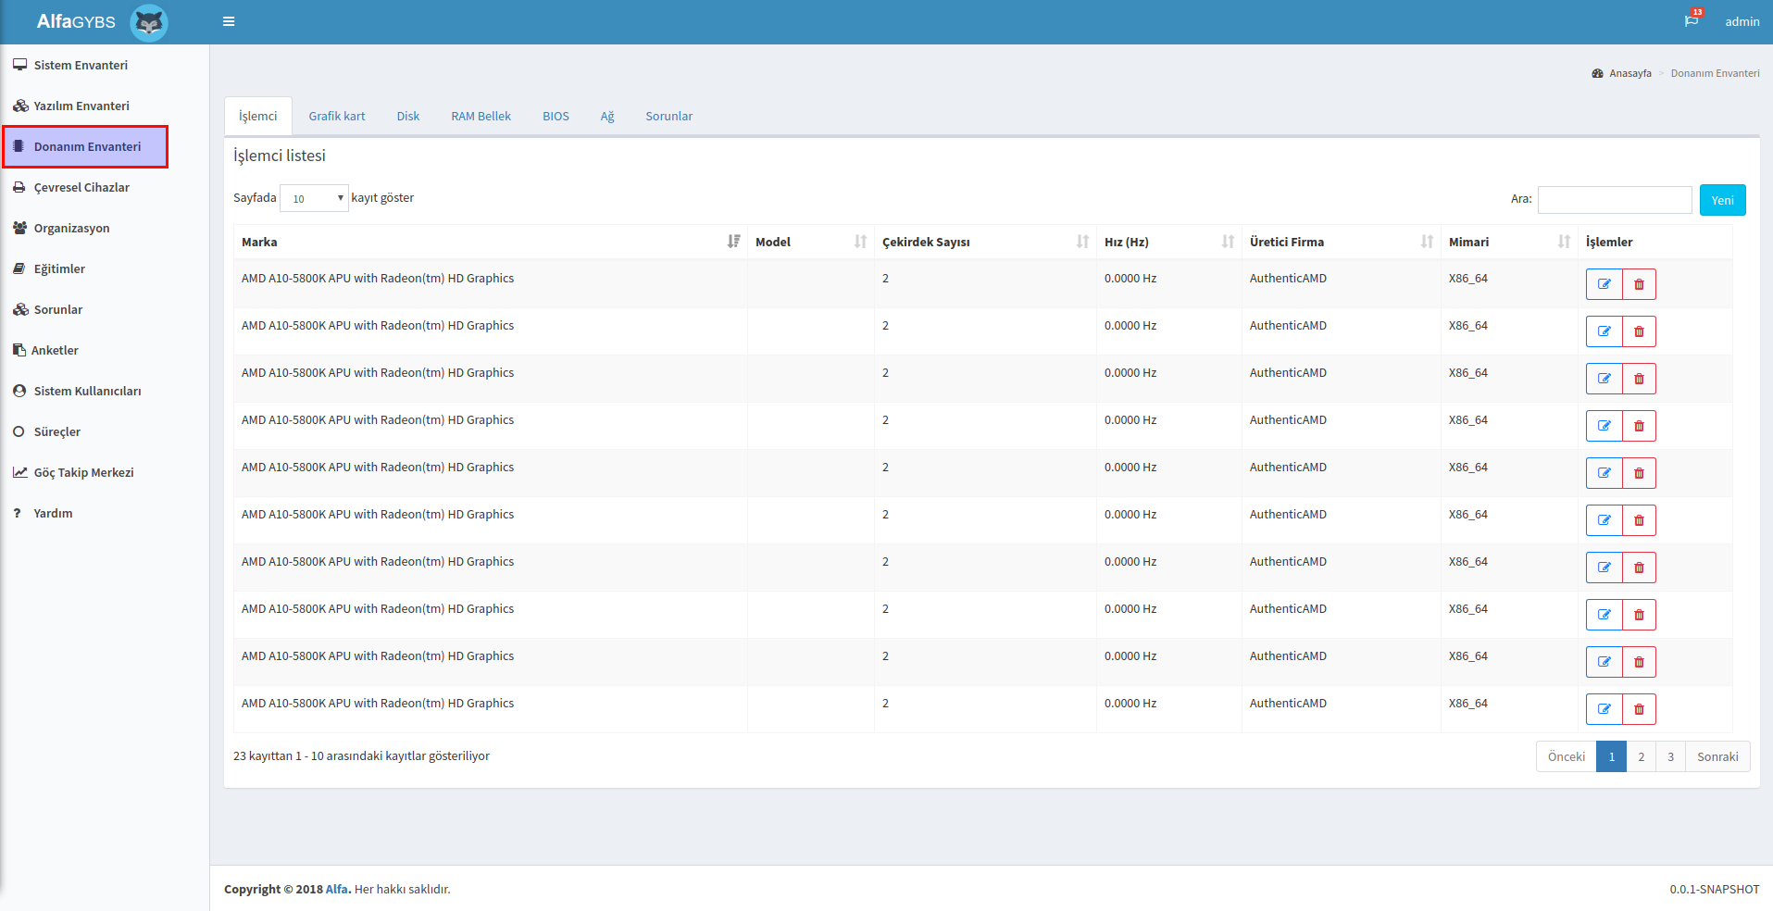Switch to the Disk tab
The image size is (1773, 911).
click(x=408, y=116)
